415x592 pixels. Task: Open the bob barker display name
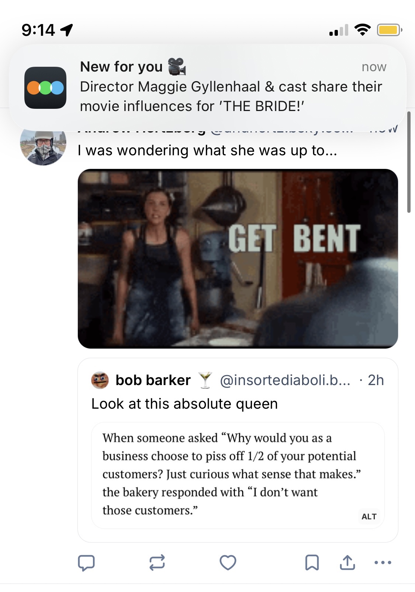point(153,380)
